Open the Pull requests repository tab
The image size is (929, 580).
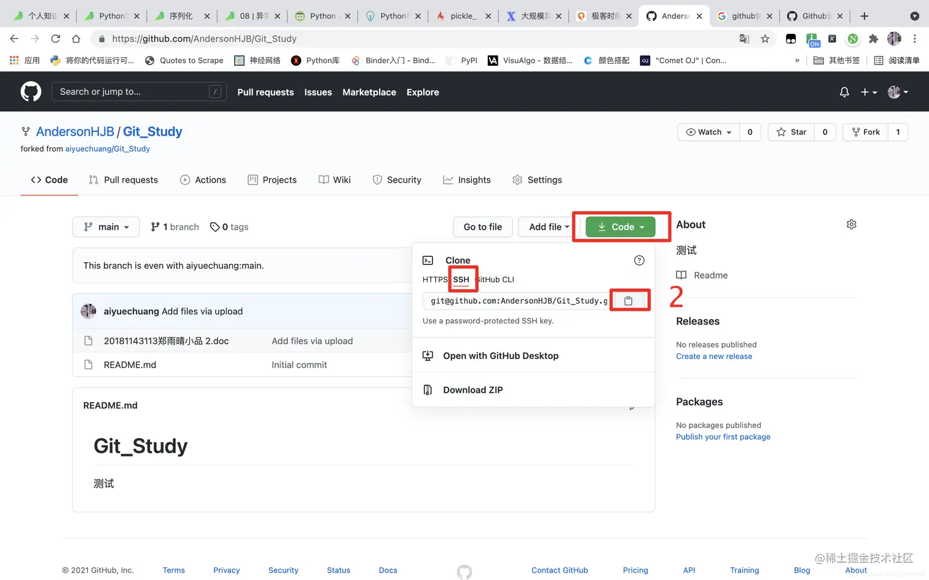coord(123,180)
